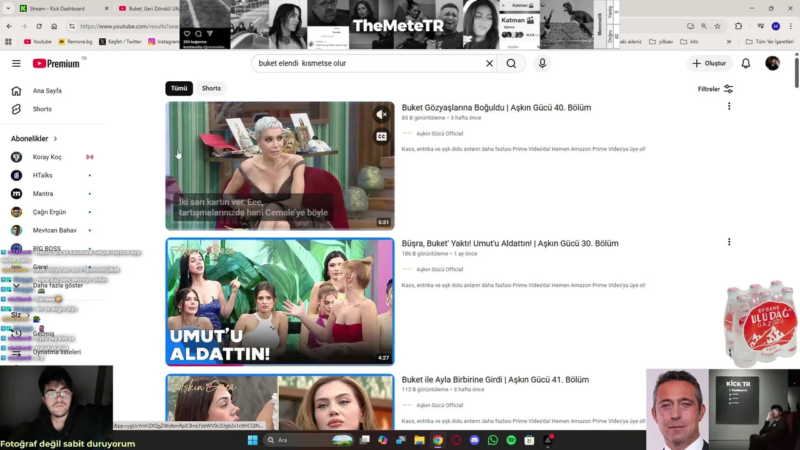Clear the search box with X icon
This screenshot has width=800, height=450.
tap(489, 63)
